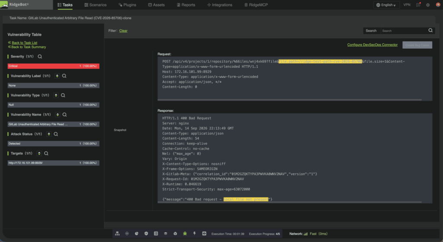This screenshot has width=443, height=242.
Task: Toggle sort arrows for Vulnerability Name
Action: pos(58,115)
